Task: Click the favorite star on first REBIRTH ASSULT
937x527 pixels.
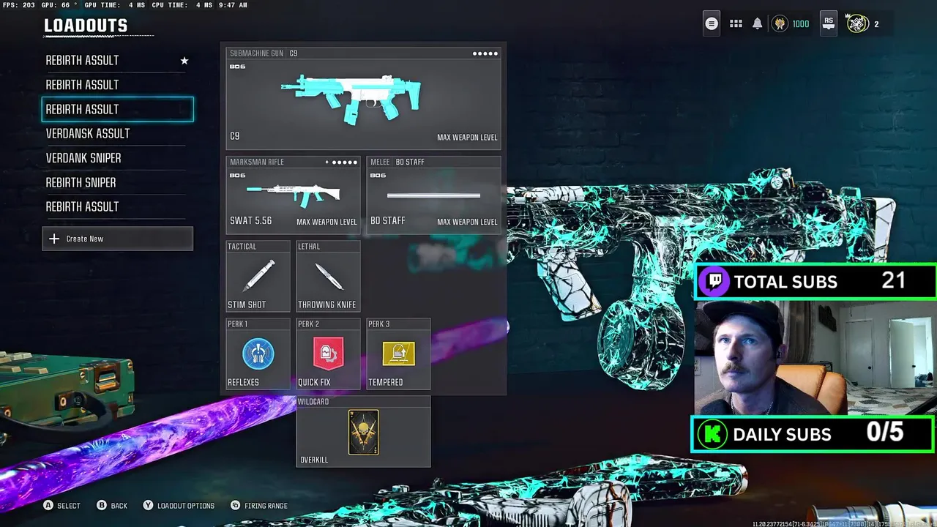Action: pos(184,61)
